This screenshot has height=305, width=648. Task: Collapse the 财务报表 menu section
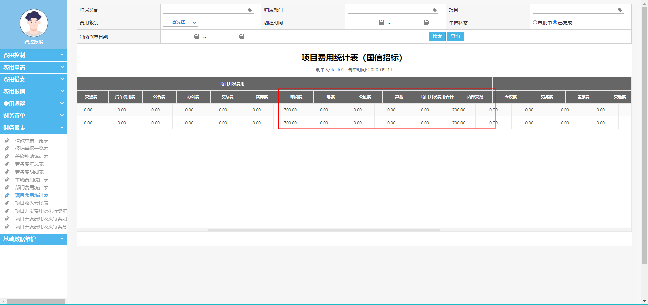click(34, 128)
